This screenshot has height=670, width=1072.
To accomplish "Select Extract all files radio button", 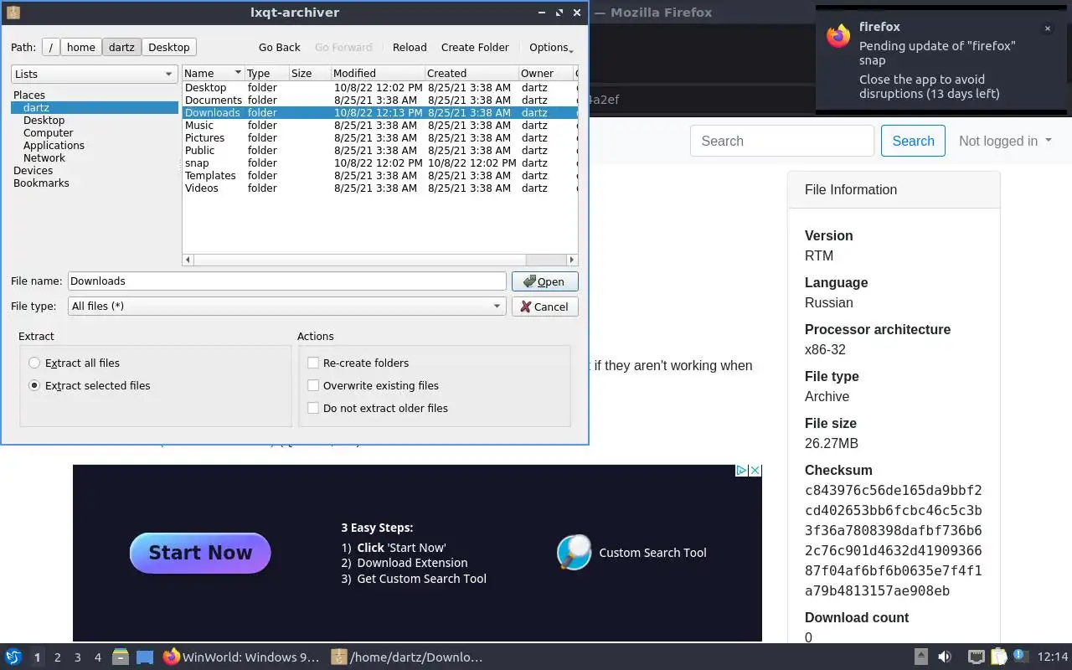I will (x=34, y=363).
